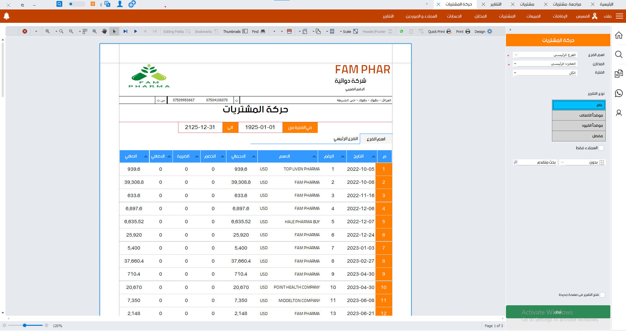Jump to the last page
Viewport: 626px width, 331px height.
[125, 31]
